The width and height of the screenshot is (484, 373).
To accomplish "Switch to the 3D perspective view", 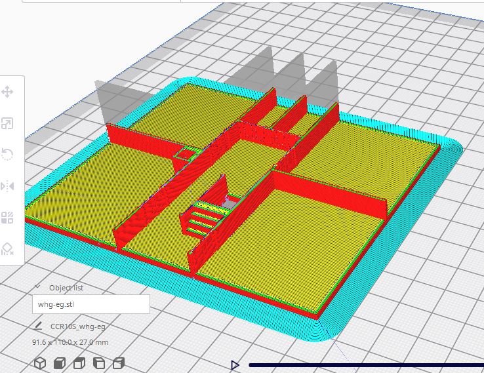I will 39,363.
